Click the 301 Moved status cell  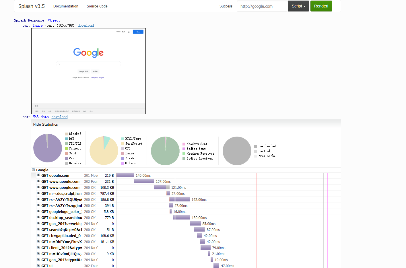91,176
